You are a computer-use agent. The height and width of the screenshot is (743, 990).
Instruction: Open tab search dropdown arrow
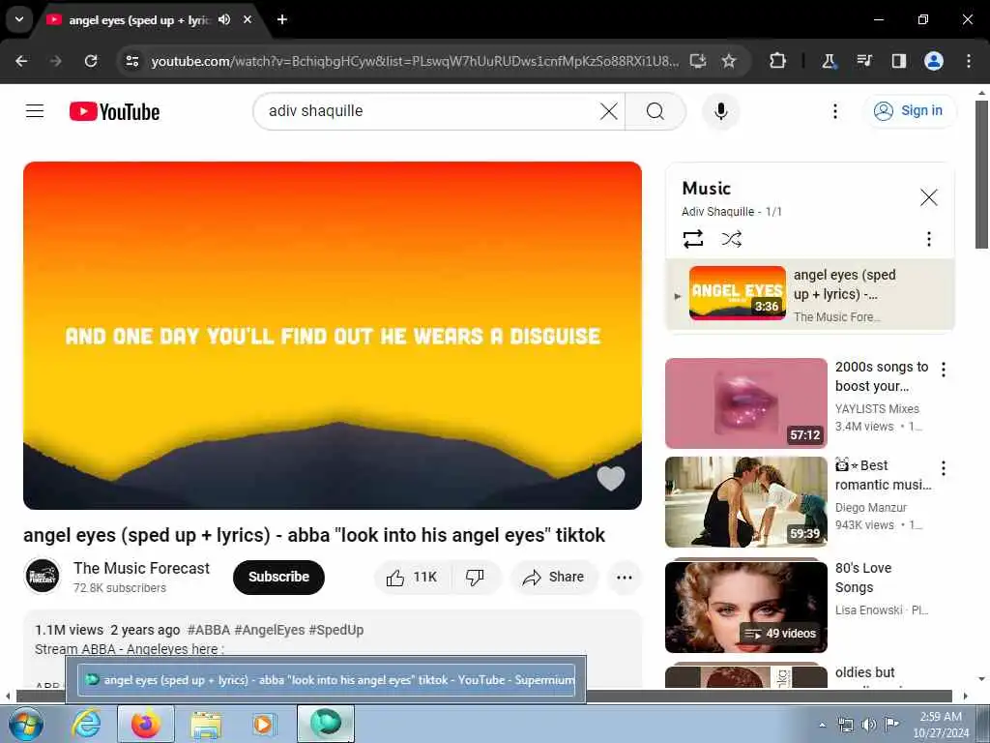pos(19,19)
